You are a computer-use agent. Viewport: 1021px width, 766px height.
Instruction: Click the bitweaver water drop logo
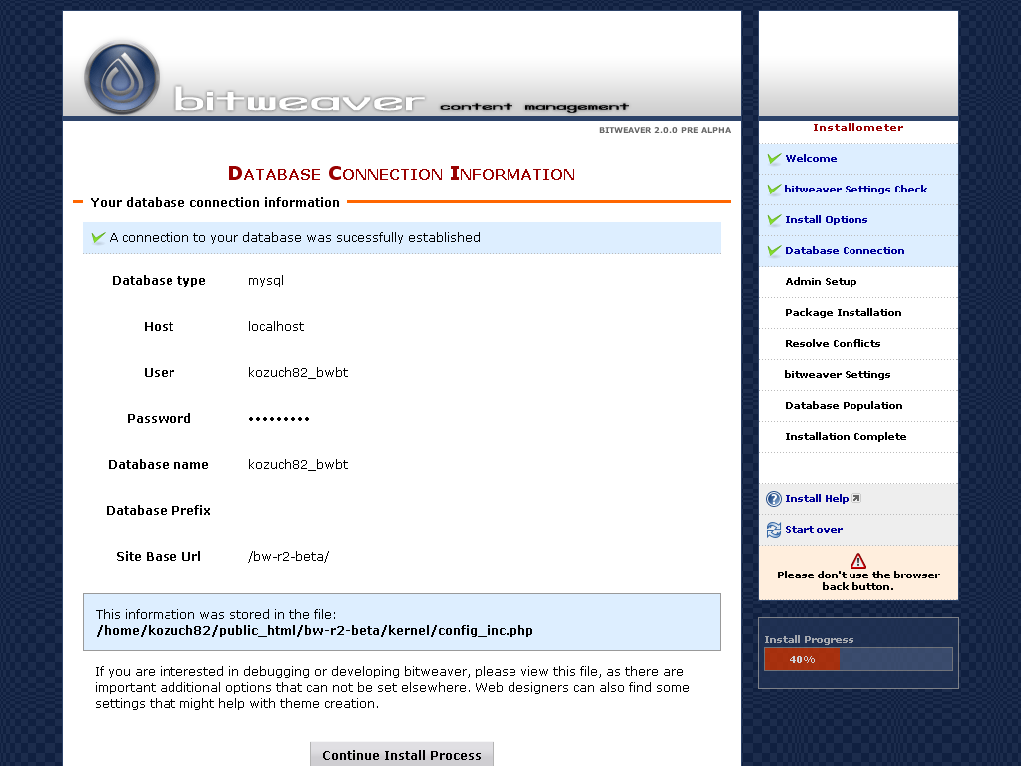point(122,78)
